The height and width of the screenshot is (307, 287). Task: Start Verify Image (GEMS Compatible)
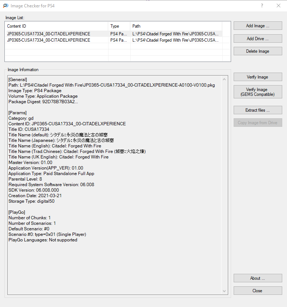[x=258, y=92]
